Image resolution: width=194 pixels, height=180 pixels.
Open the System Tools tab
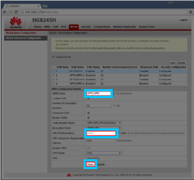point(147,27)
